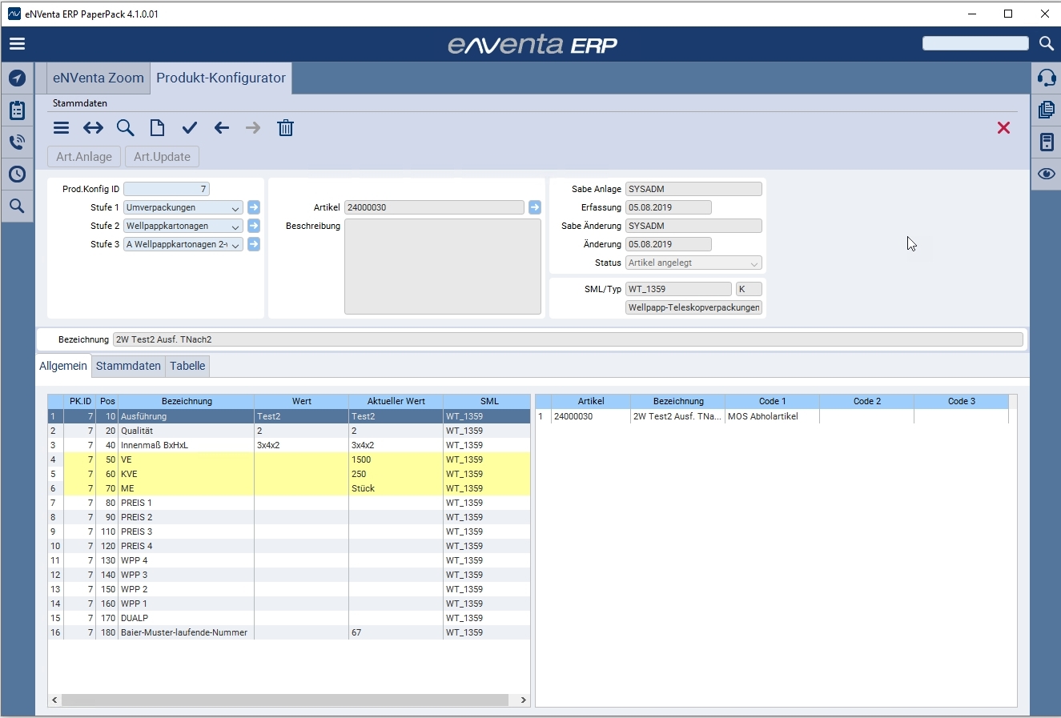Switch to the Stammdaten tab
The height and width of the screenshot is (718, 1061).
tap(128, 366)
